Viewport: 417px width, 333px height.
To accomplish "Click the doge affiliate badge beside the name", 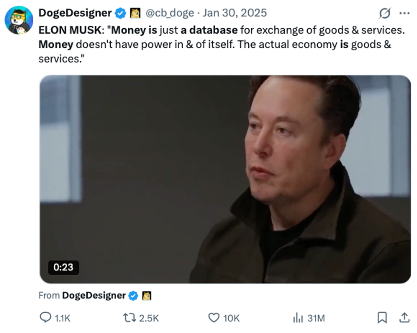I will click(135, 13).
